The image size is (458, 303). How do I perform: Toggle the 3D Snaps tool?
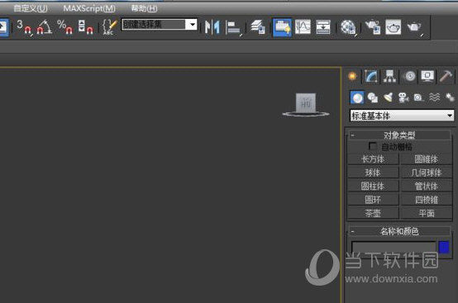(24, 27)
